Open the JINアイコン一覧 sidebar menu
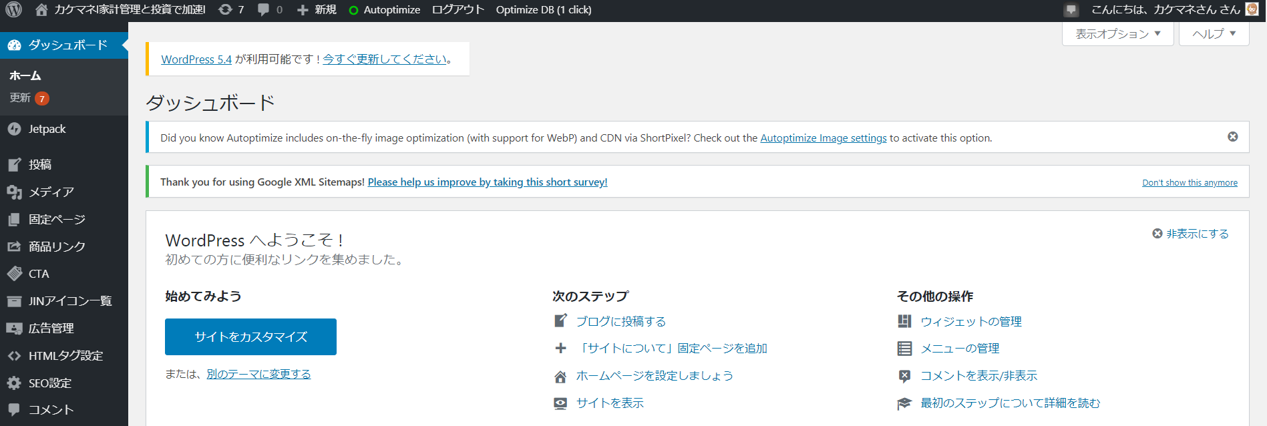Image resolution: width=1267 pixels, height=426 pixels. (x=64, y=301)
